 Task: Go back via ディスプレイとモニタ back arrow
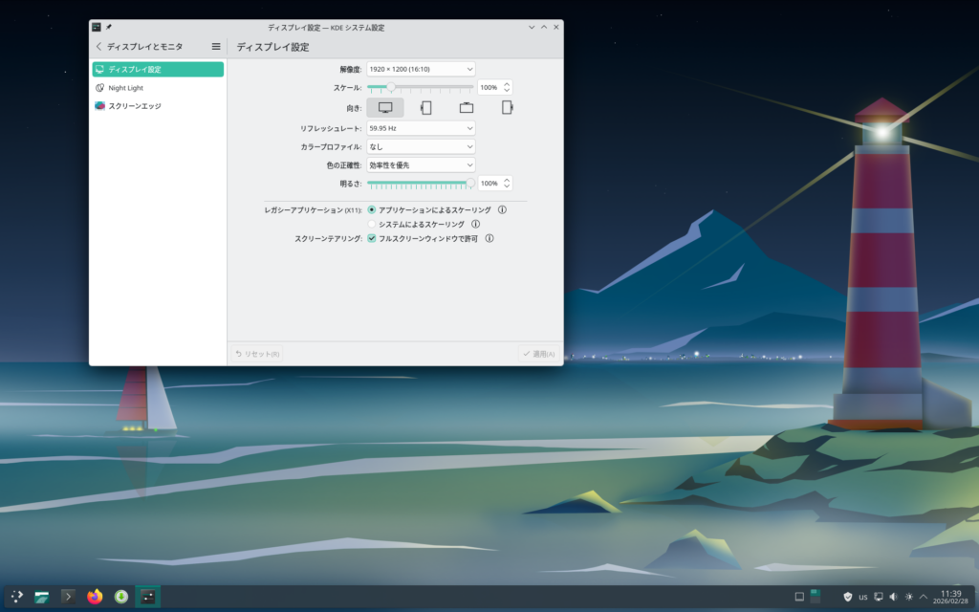[98, 46]
